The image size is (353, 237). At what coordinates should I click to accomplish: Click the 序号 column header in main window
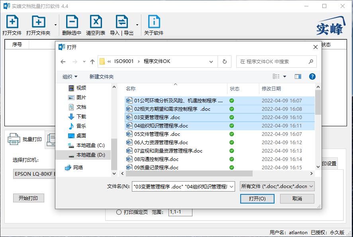pyautogui.click(x=17, y=45)
